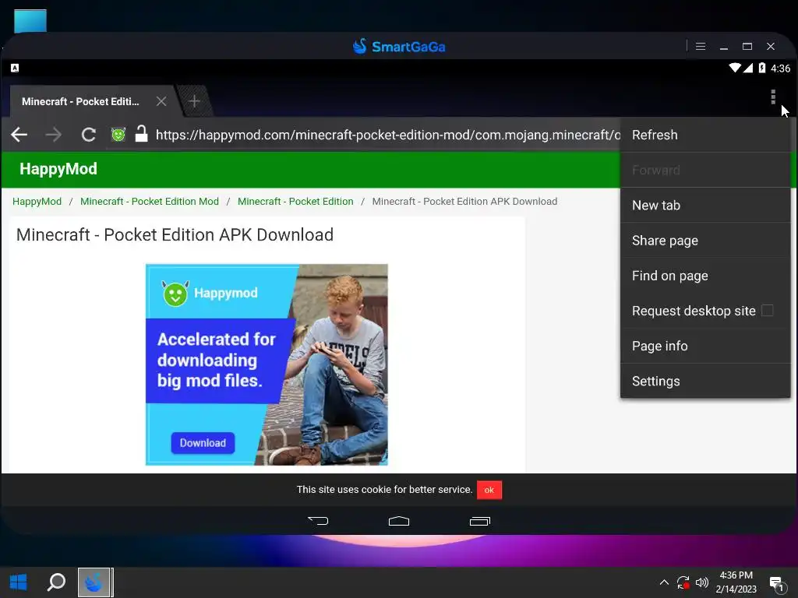Click the keyboard indicator icon in status bar

15,69
